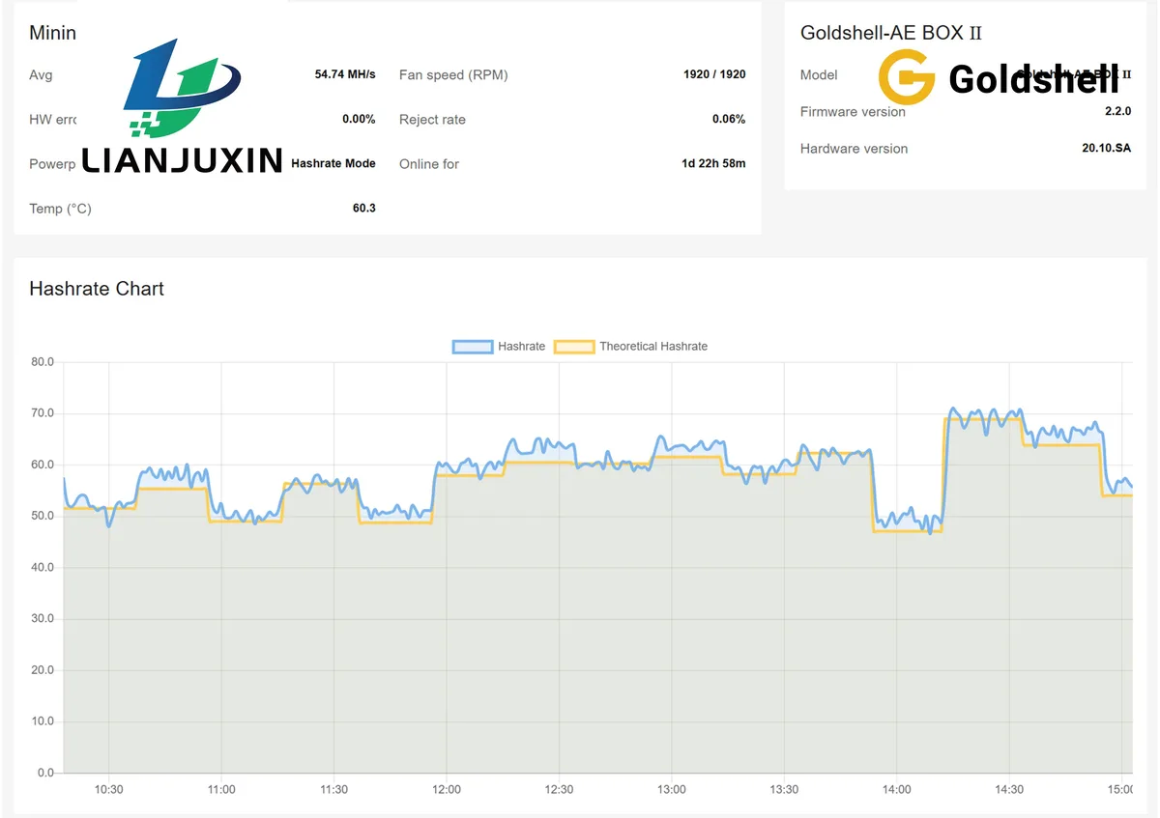Click the HW error value 0.00%
The height and width of the screenshot is (818, 1160).
pyautogui.click(x=359, y=119)
